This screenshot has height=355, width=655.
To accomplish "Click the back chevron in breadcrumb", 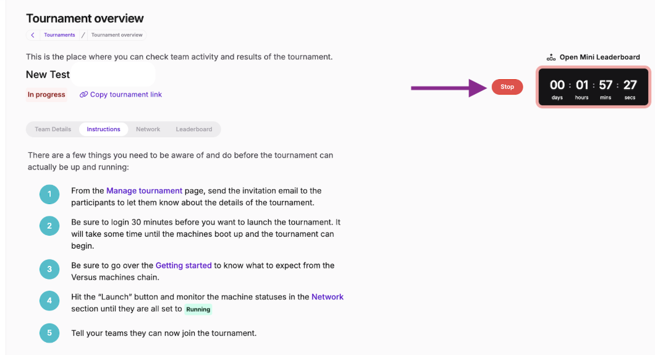I will (33, 35).
